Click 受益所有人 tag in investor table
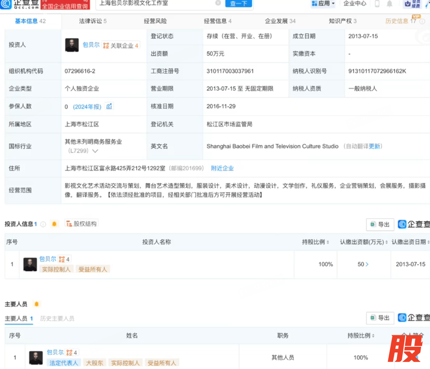Image resolution: width=430 pixels, height=369 pixels. (93, 269)
